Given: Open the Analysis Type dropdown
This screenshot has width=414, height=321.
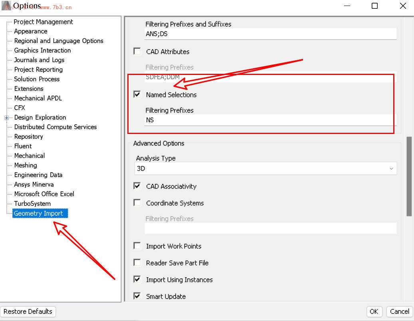Looking at the screenshot, I should tap(265, 169).
